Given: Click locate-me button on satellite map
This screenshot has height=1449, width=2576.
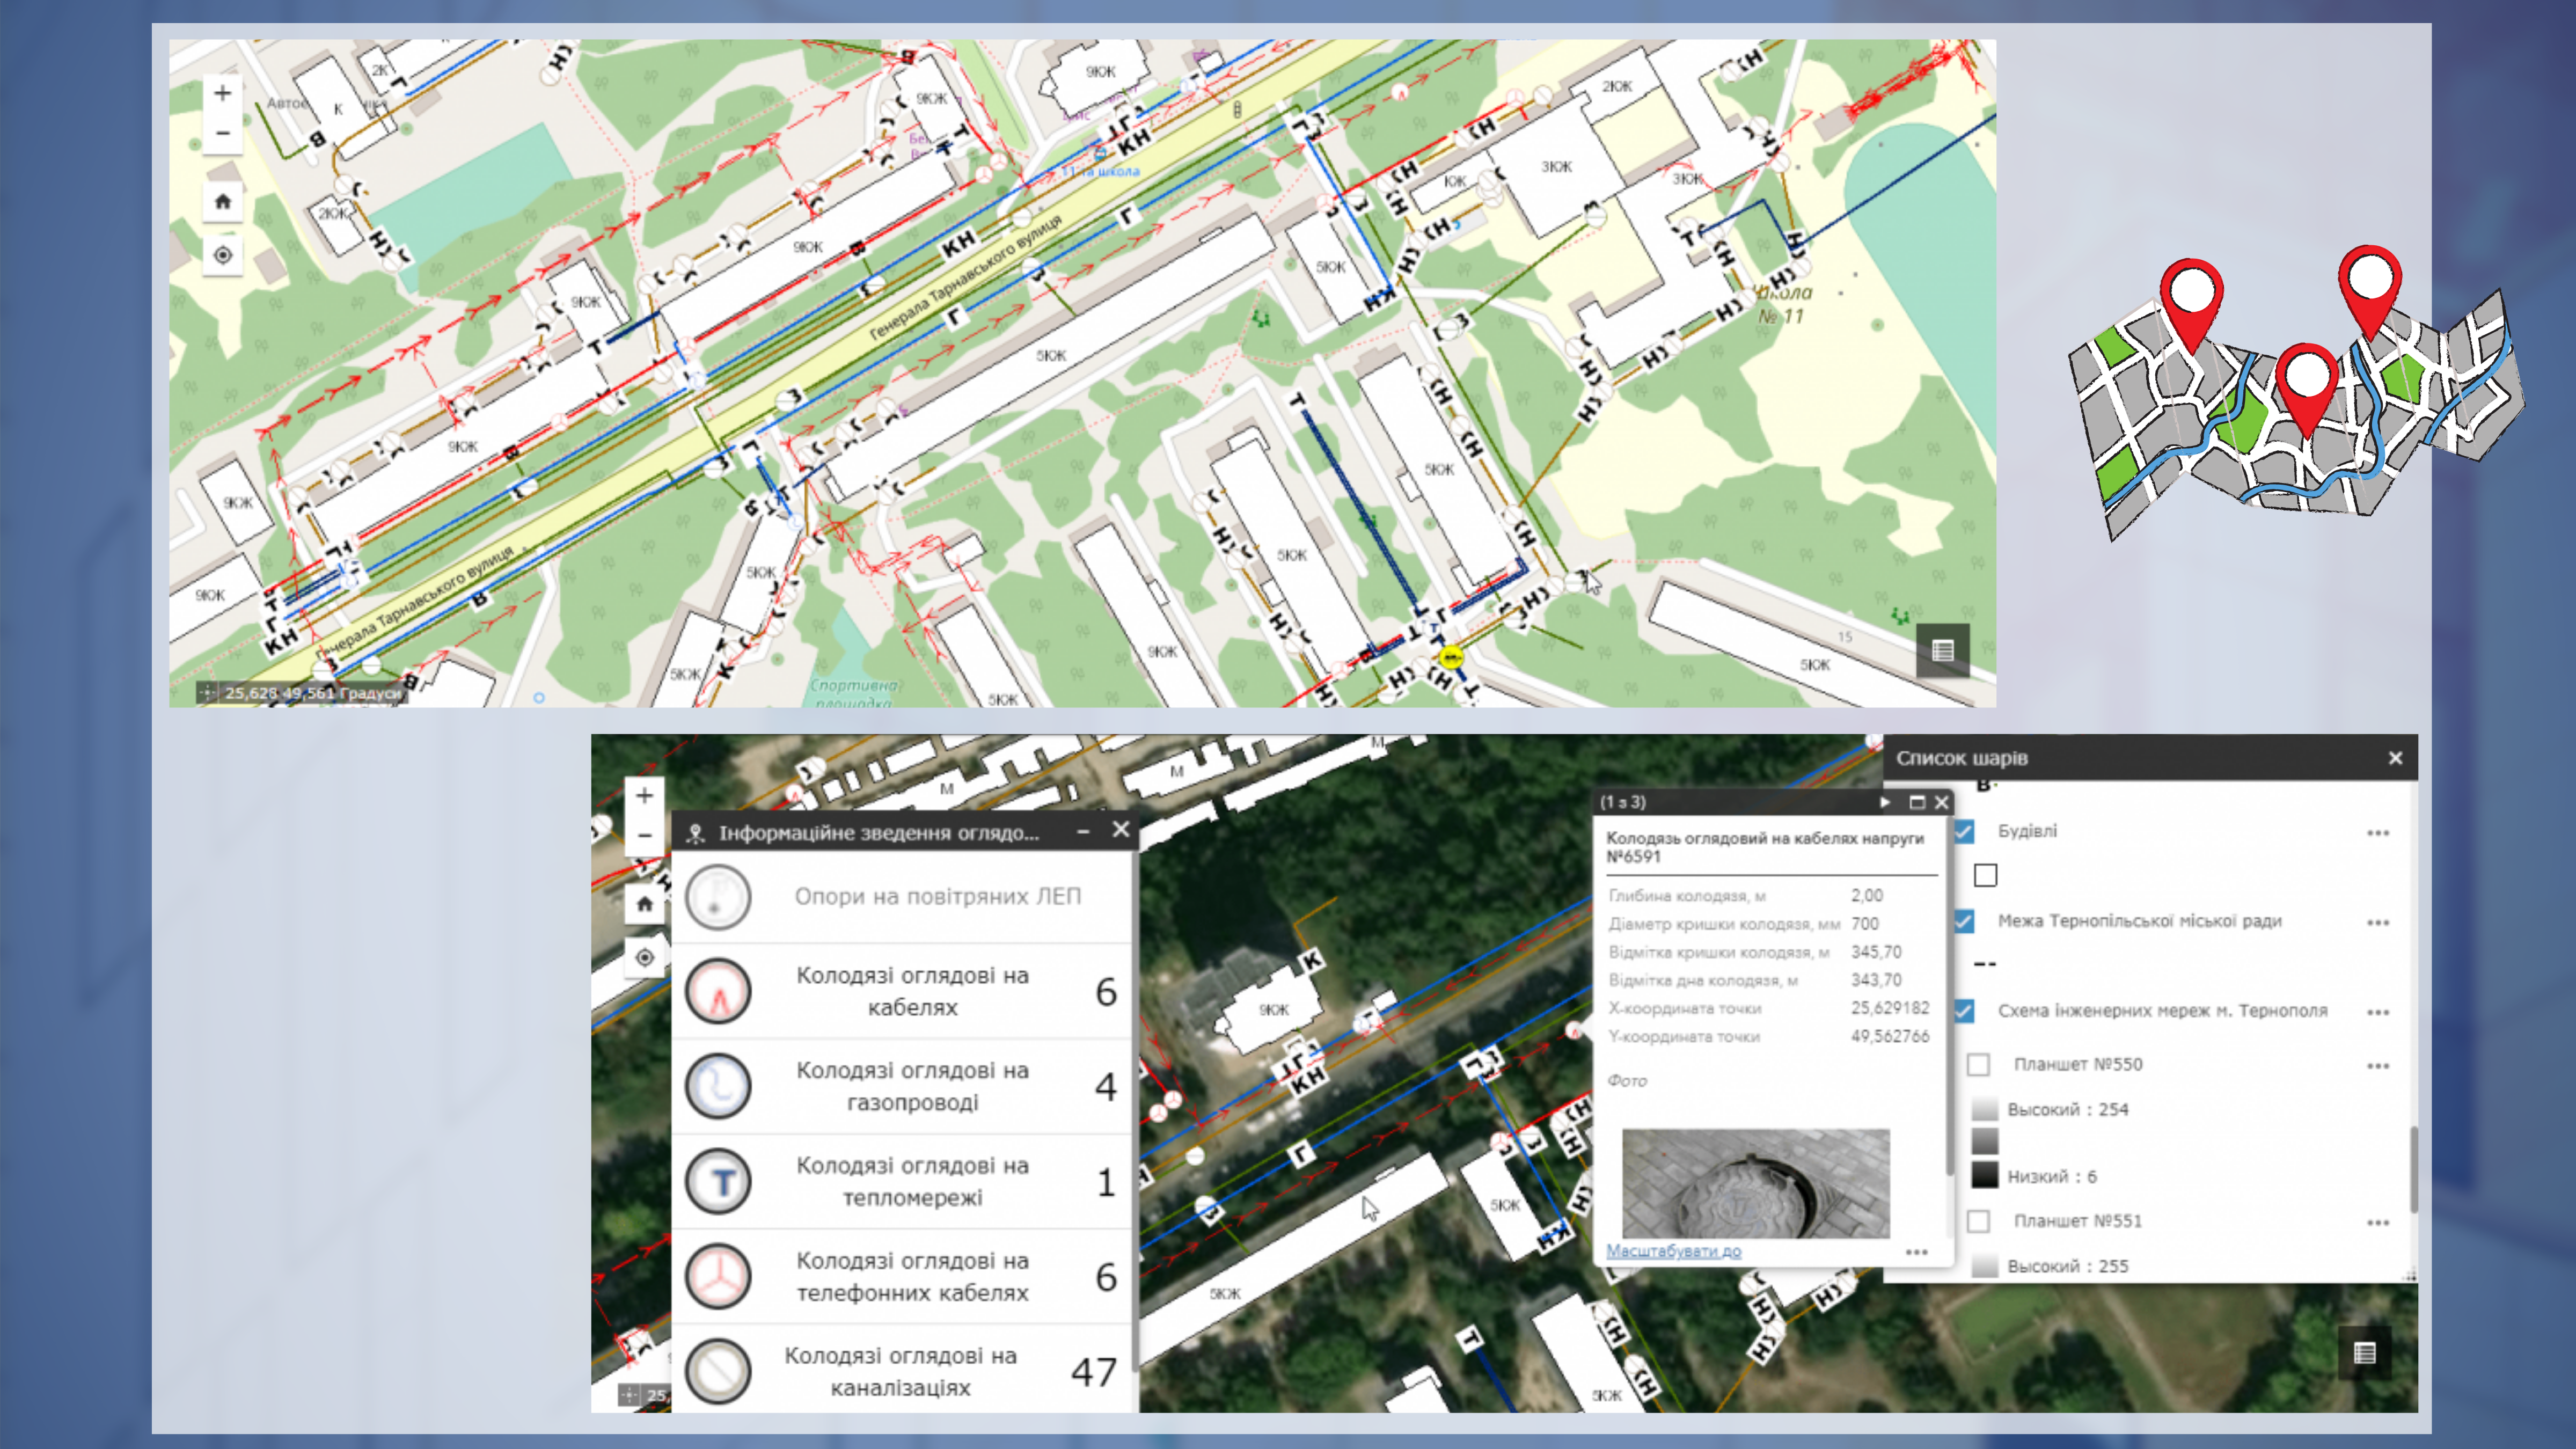Looking at the screenshot, I should pos(645,957).
